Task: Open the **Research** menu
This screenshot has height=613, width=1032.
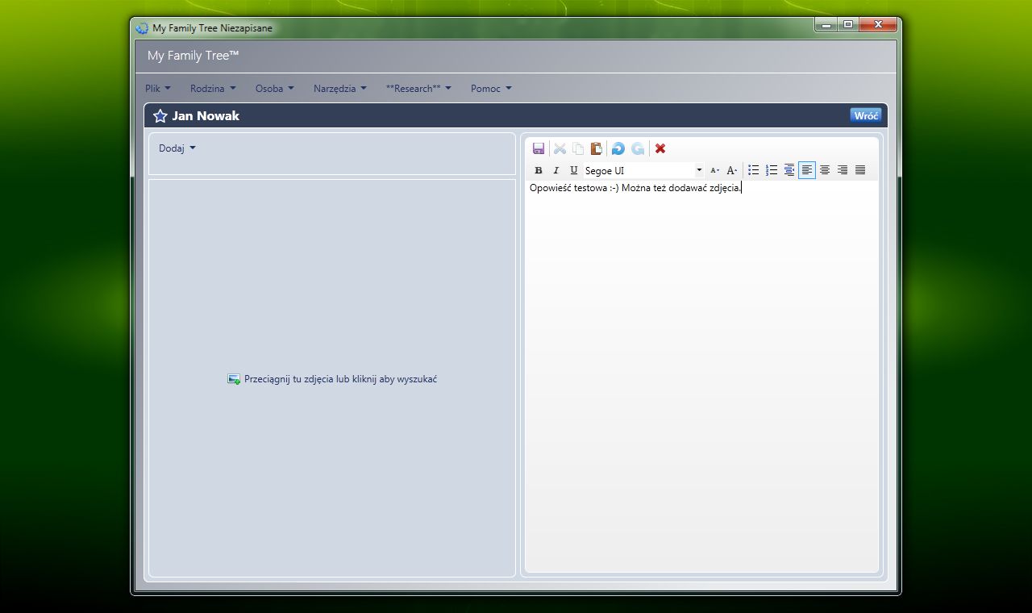Action: [x=418, y=89]
